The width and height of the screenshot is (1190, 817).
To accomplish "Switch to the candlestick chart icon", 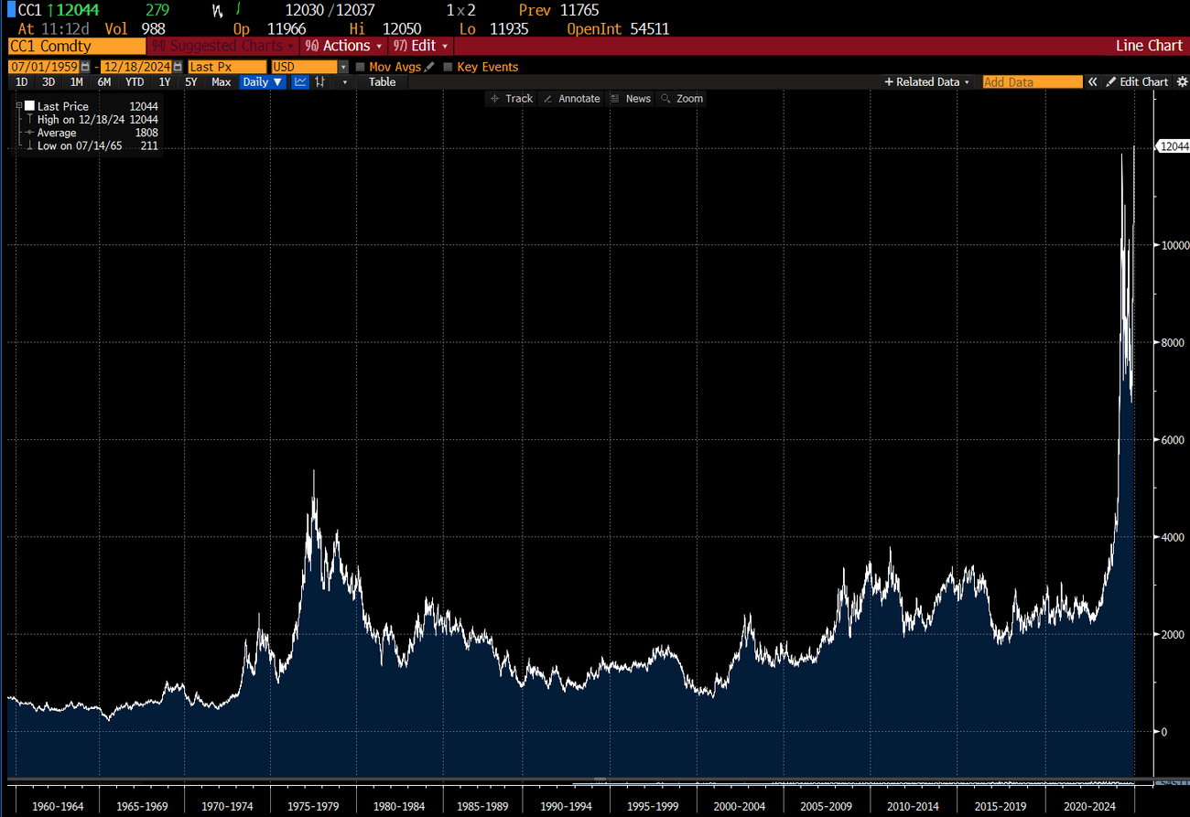I will click(x=320, y=81).
